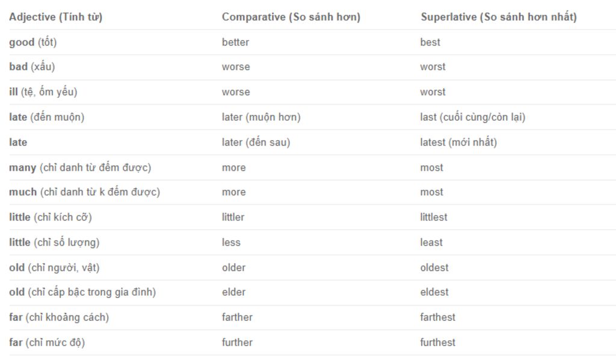The image size is (616, 357).
Task: Select the 'elder' comparative cell
Action: pos(234,292)
